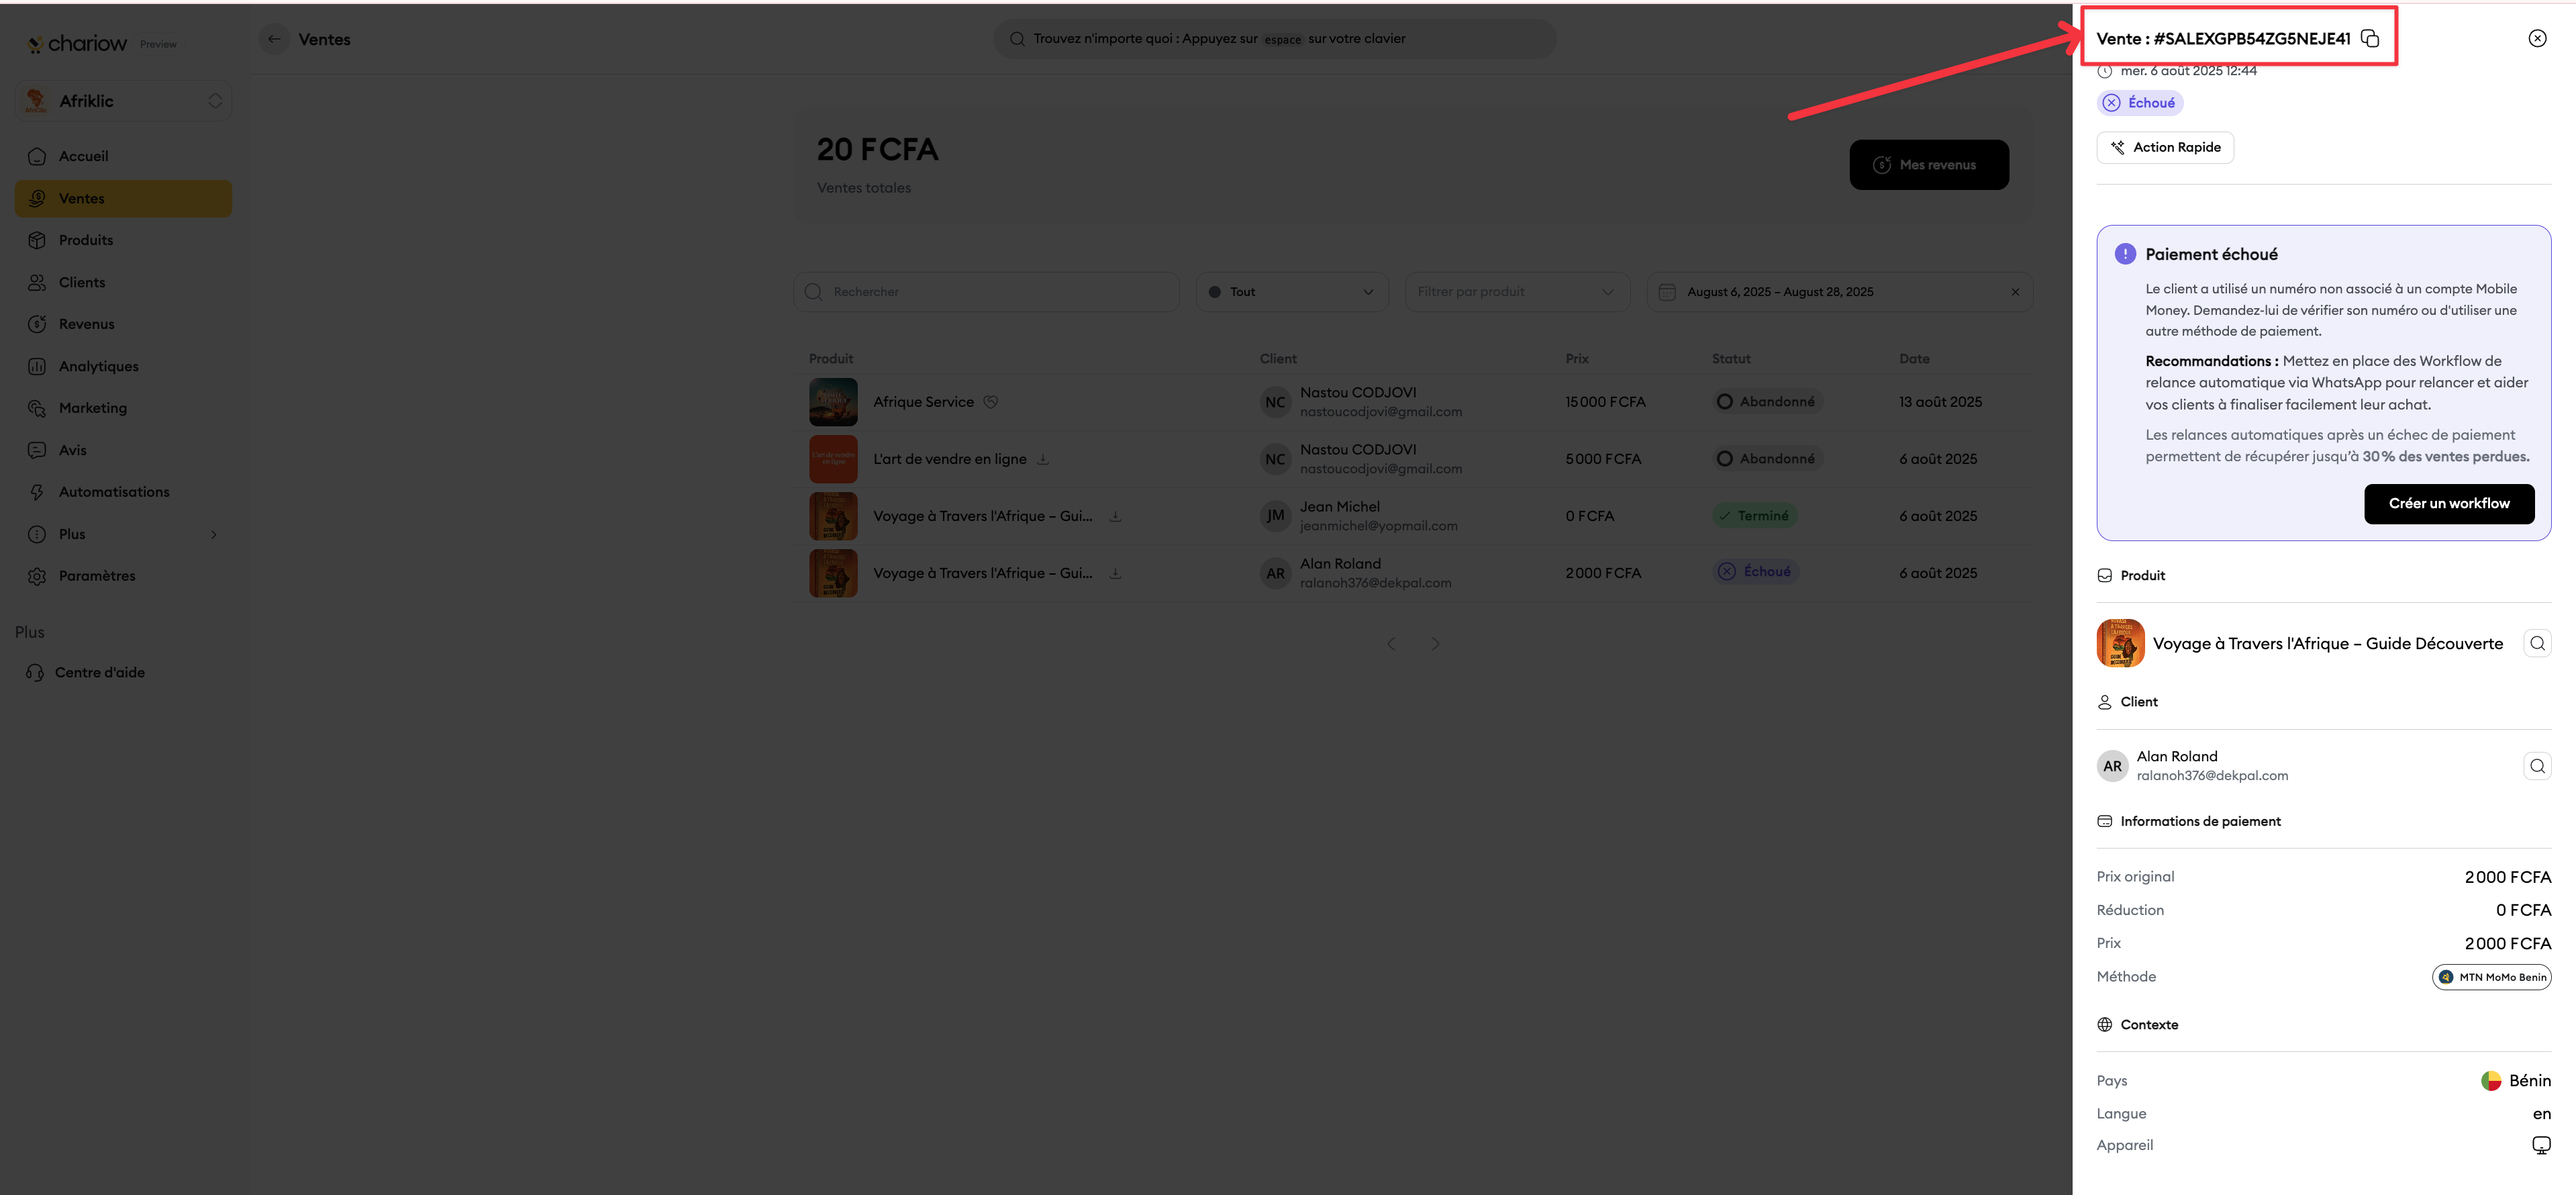Viewport: 2576px width, 1195px height.
Task: Open the Filtrer par produit dropdown
Action: [1516, 292]
